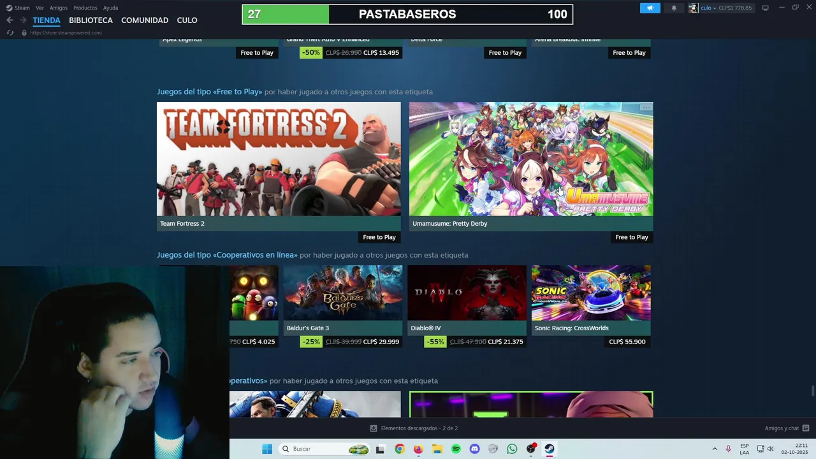Open the Amigos menu

(x=59, y=8)
